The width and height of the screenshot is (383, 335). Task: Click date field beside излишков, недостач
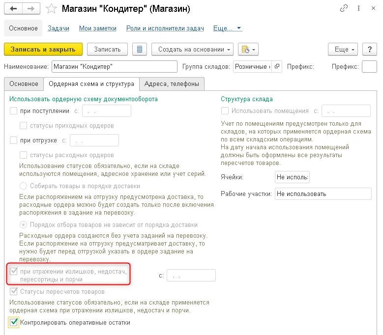[191, 276]
